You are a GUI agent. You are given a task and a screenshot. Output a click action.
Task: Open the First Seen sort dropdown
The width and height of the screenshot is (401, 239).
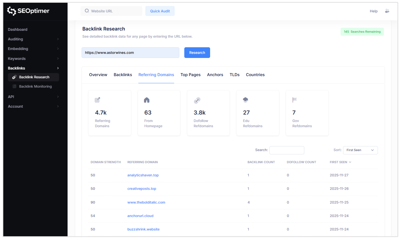(x=360, y=150)
